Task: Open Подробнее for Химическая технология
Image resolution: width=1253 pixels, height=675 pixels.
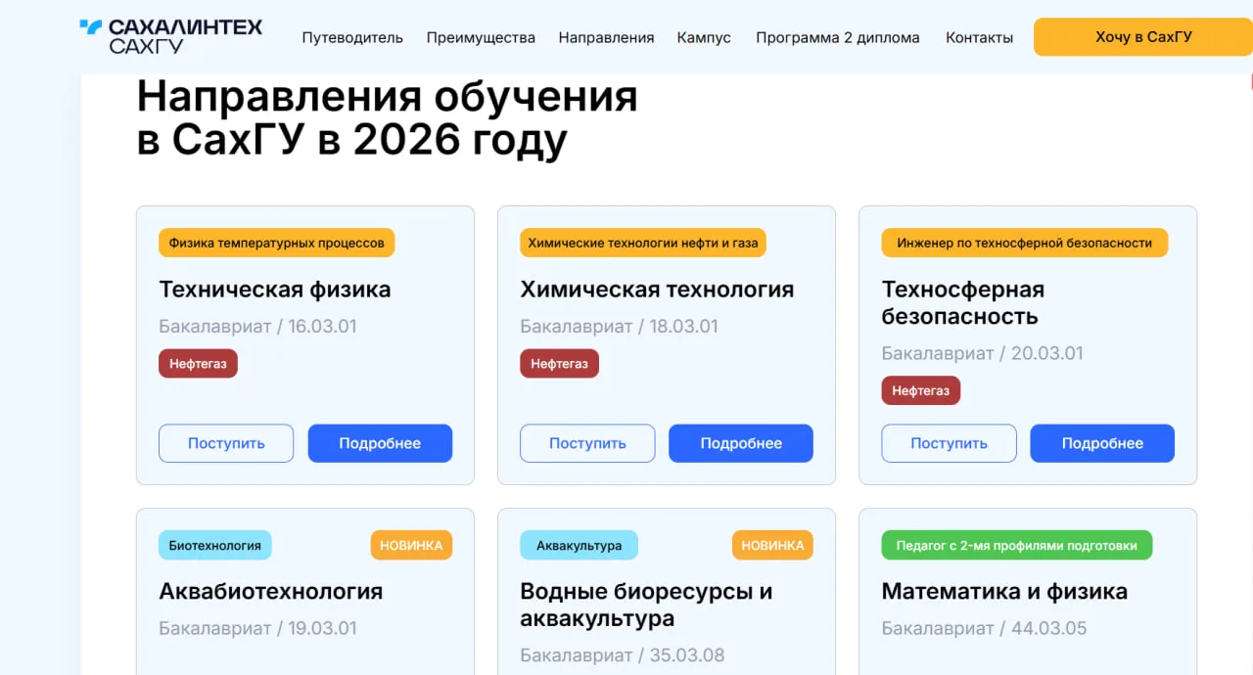Action: click(x=741, y=443)
